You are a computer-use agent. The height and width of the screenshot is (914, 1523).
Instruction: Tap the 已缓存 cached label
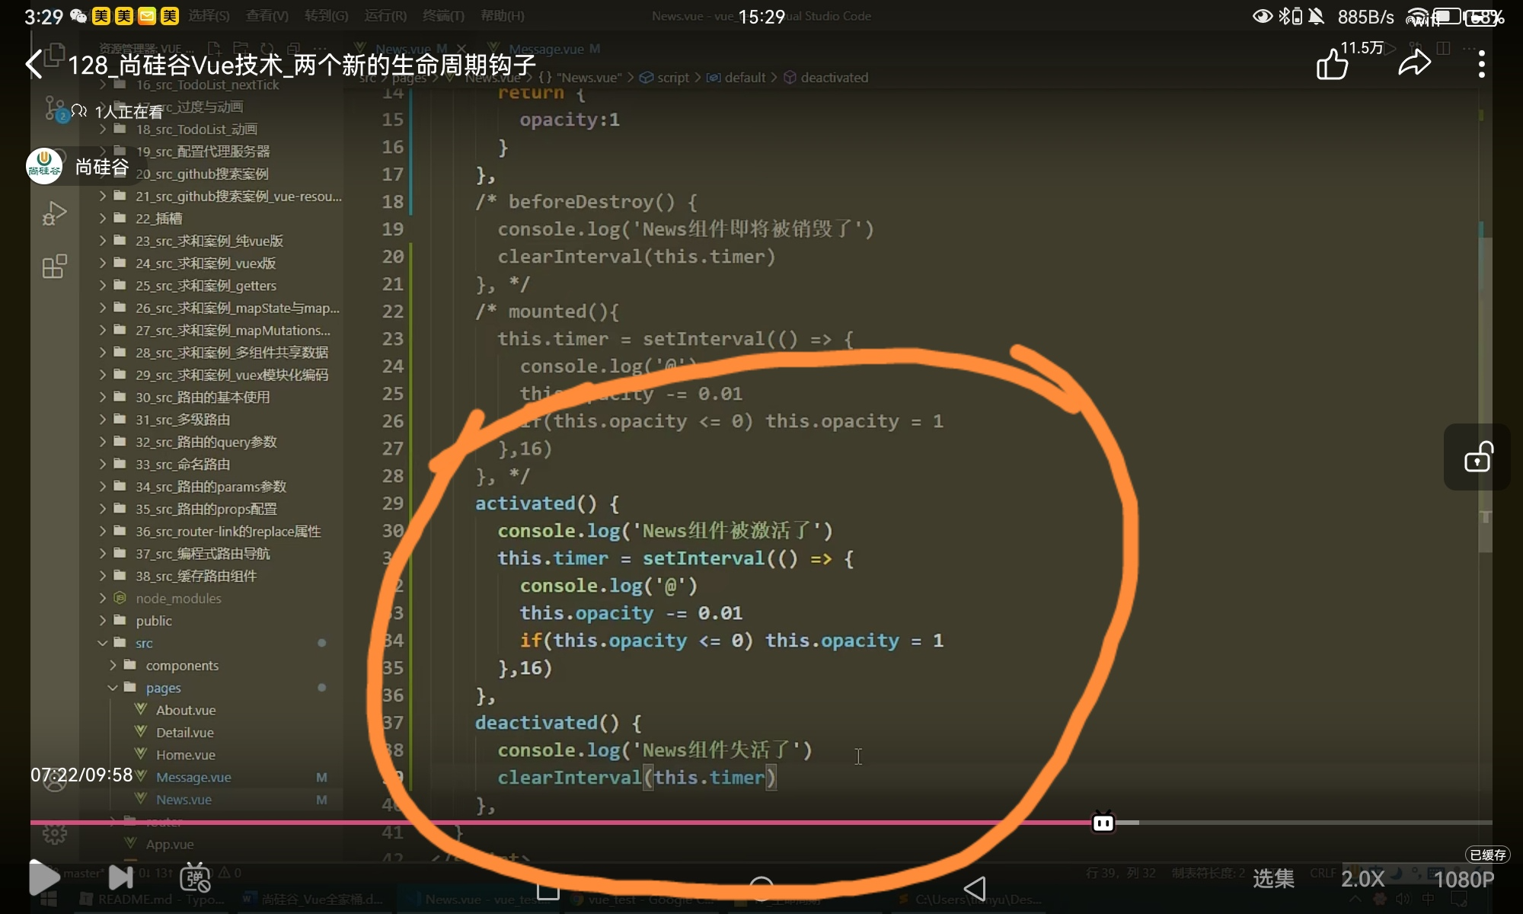click(x=1487, y=855)
